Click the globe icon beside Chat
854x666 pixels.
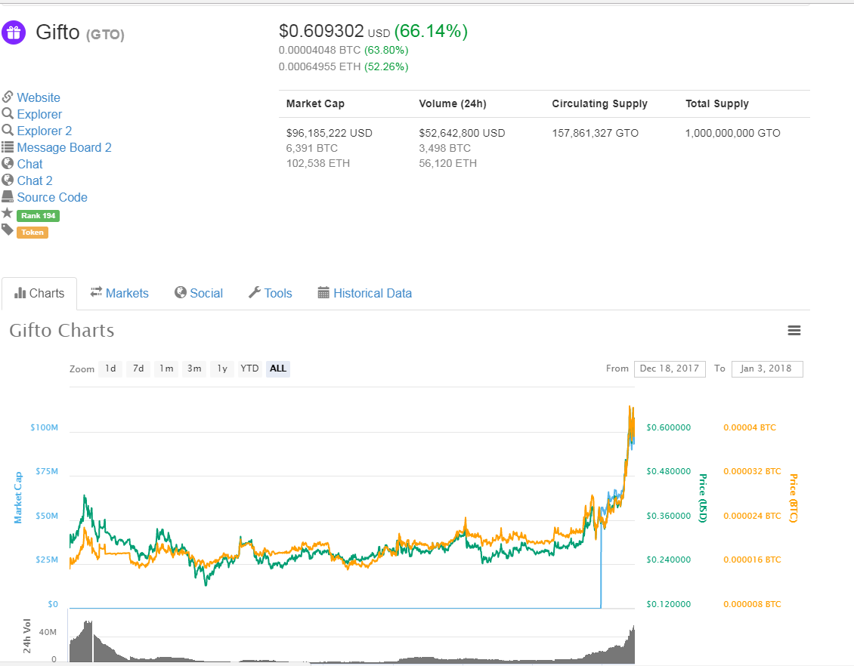tap(8, 163)
